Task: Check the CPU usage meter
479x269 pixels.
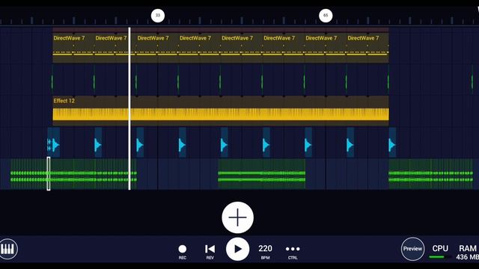Action: [x=440, y=252]
